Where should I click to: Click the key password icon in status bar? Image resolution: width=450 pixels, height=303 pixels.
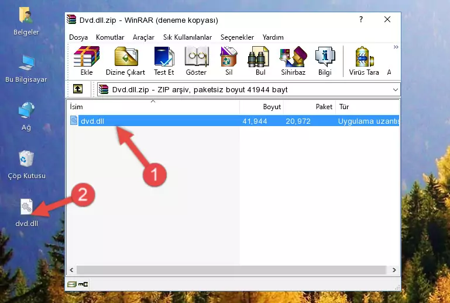[83, 284]
